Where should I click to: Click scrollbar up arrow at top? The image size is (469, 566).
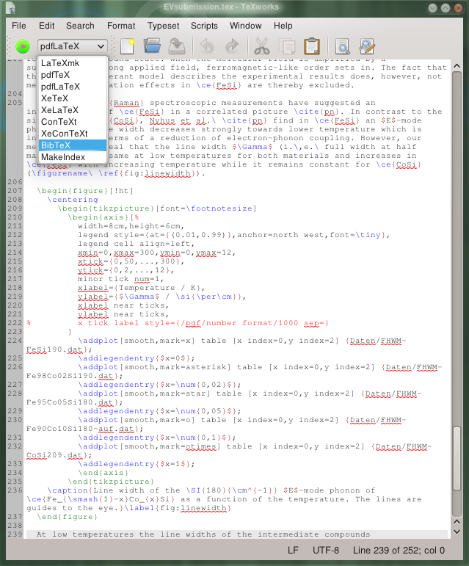click(x=457, y=66)
